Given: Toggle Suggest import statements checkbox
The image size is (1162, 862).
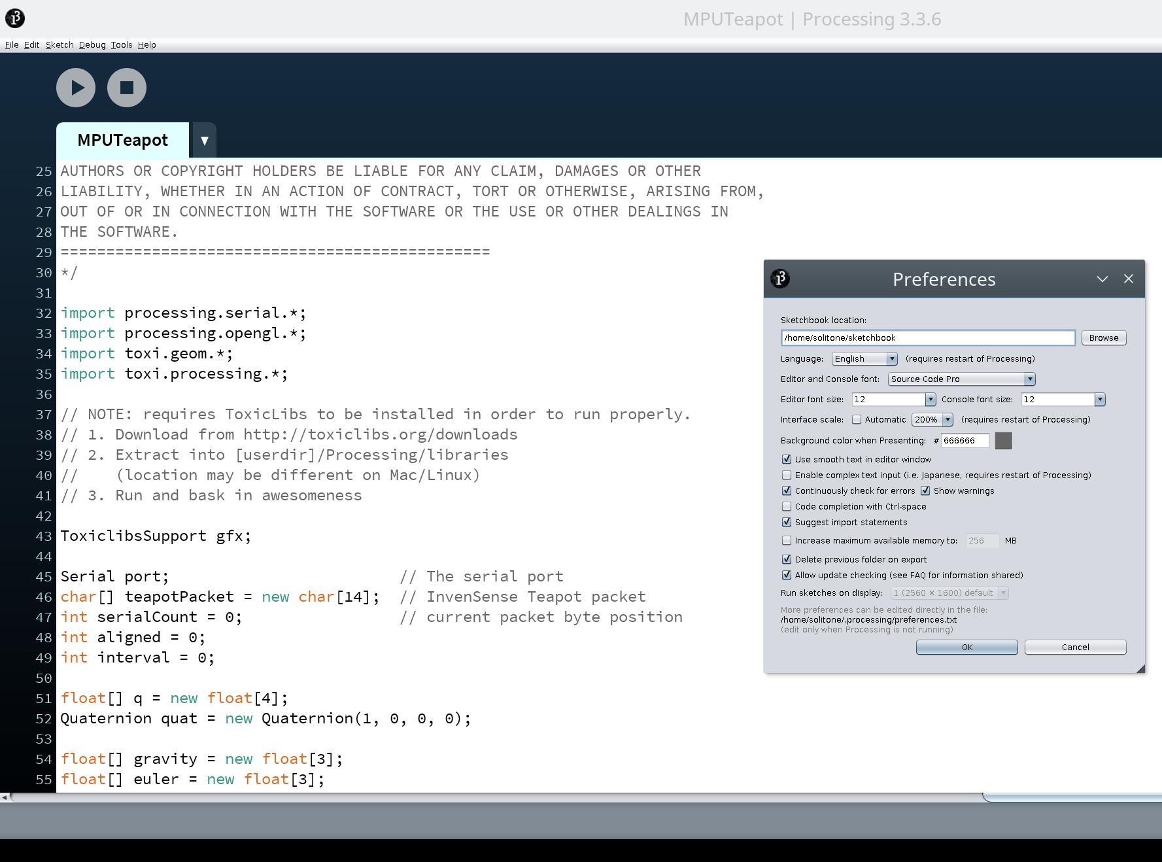Looking at the screenshot, I should pos(787,522).
